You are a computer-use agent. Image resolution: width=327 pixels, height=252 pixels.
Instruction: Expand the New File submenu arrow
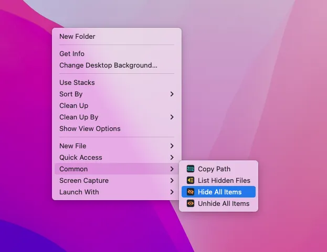(172, 146)
